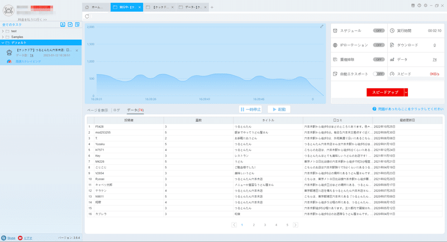Go to page 5

[287, 225]
